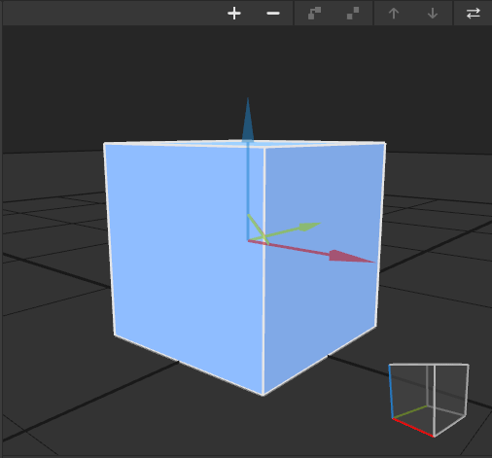The image size is (492, 458).
Task: Click the minus remove icon in toolbar
Action: [273, 14]
